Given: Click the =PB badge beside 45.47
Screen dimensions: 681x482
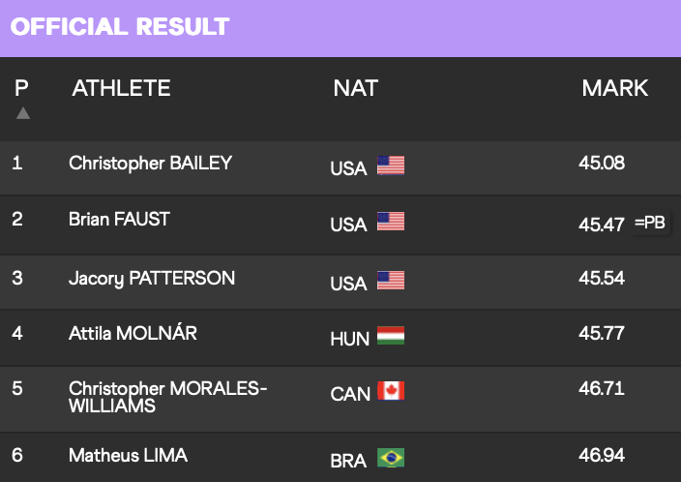Looking at the screenshot, I should click(650, 223).
